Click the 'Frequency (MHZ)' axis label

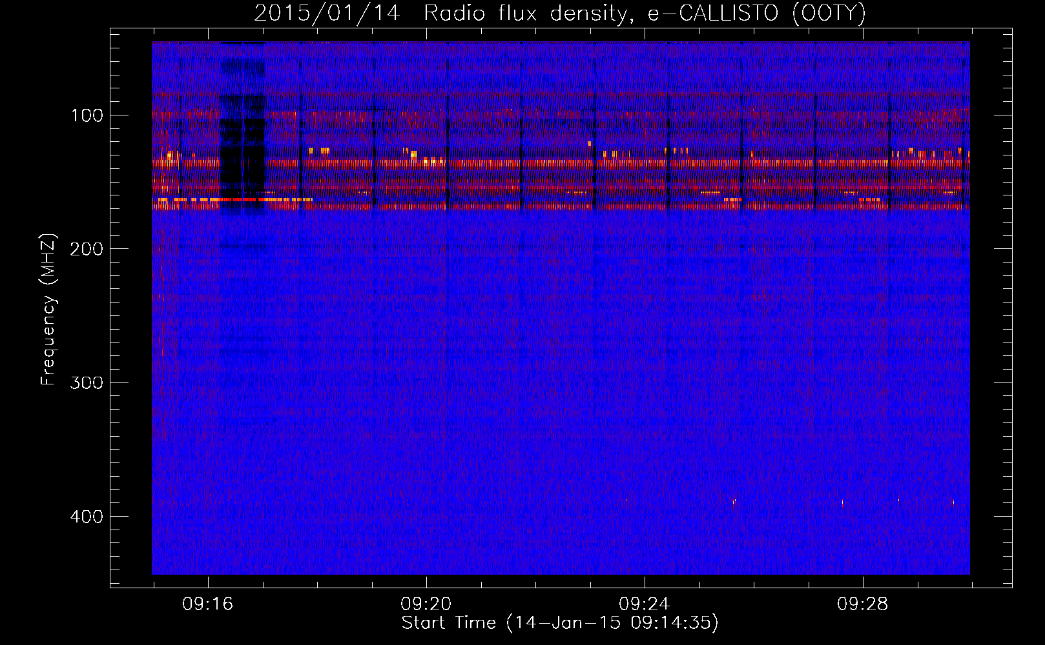[x=49, y=310]
